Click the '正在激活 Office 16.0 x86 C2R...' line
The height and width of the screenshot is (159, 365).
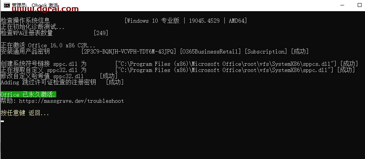(x=48, y=45)
